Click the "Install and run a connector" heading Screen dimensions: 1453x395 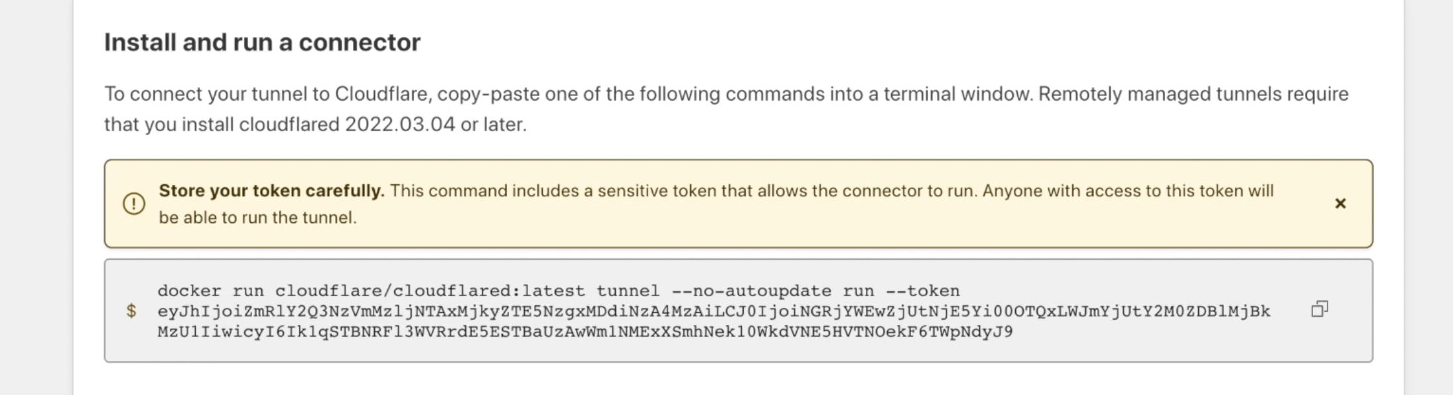[262, 42]
